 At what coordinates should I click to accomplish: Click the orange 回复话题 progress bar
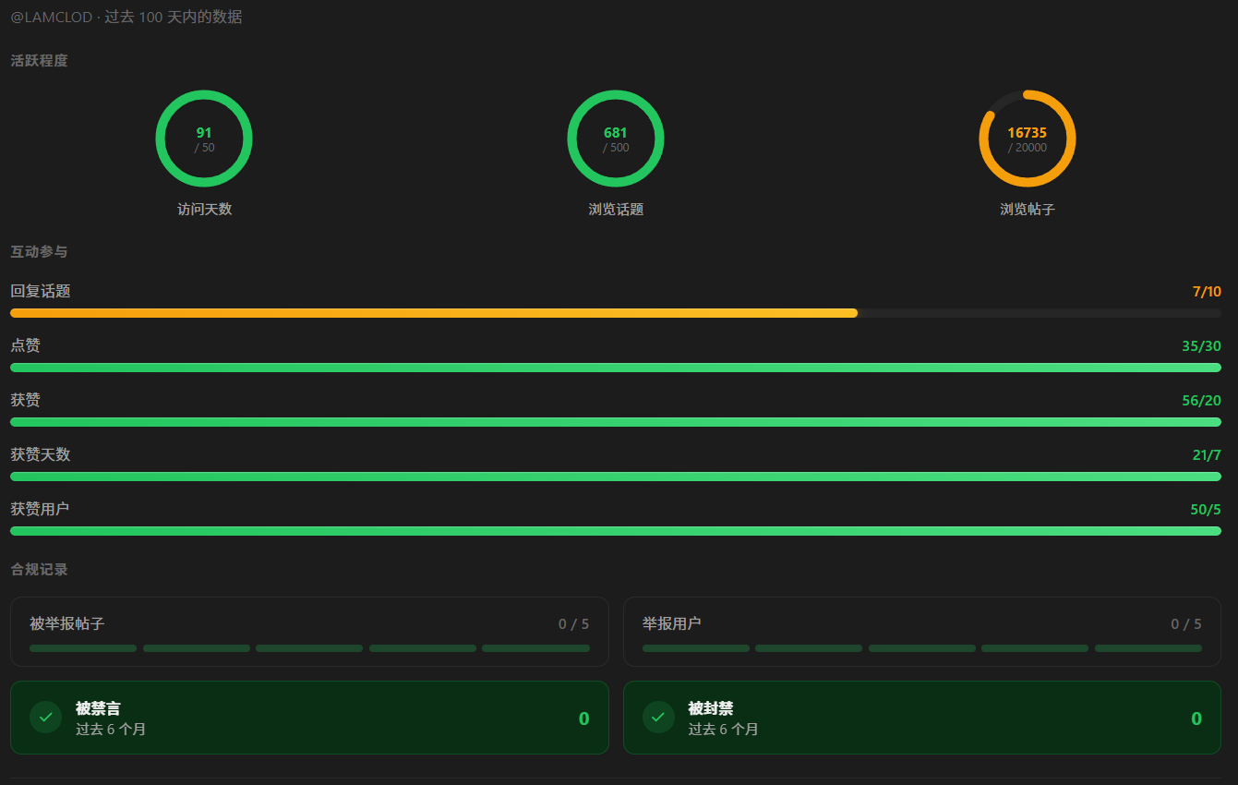[x=616, y=313]
